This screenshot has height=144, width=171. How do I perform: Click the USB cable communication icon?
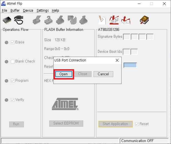point(19,20)
